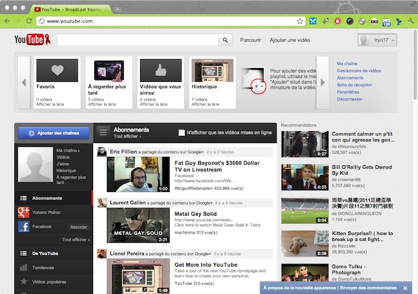The image size is (418, 294).
Task: Open the Chrome wrench menu
Action: 411,21
